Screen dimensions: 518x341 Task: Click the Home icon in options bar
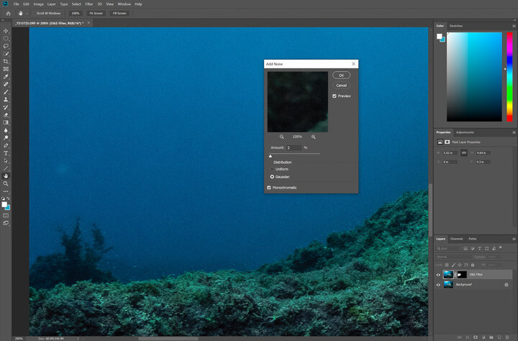point(6,13)
